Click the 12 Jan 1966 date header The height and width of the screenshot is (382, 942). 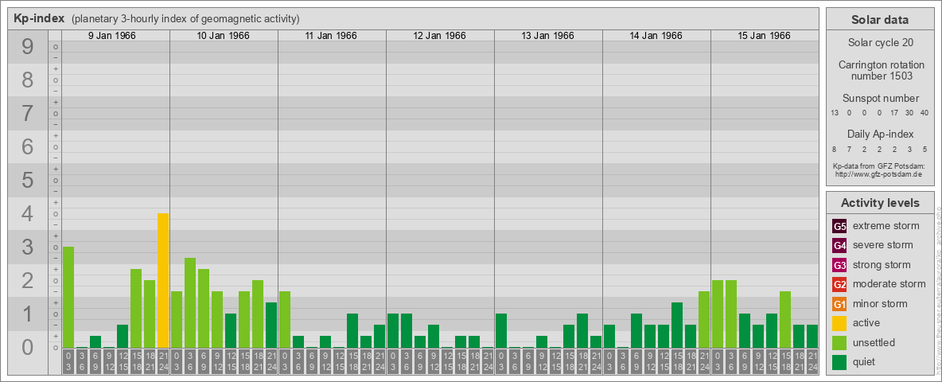coord(439,36)
